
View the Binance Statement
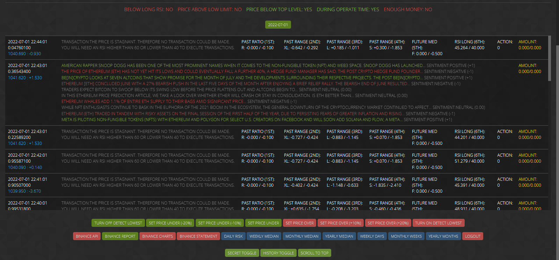198,236
